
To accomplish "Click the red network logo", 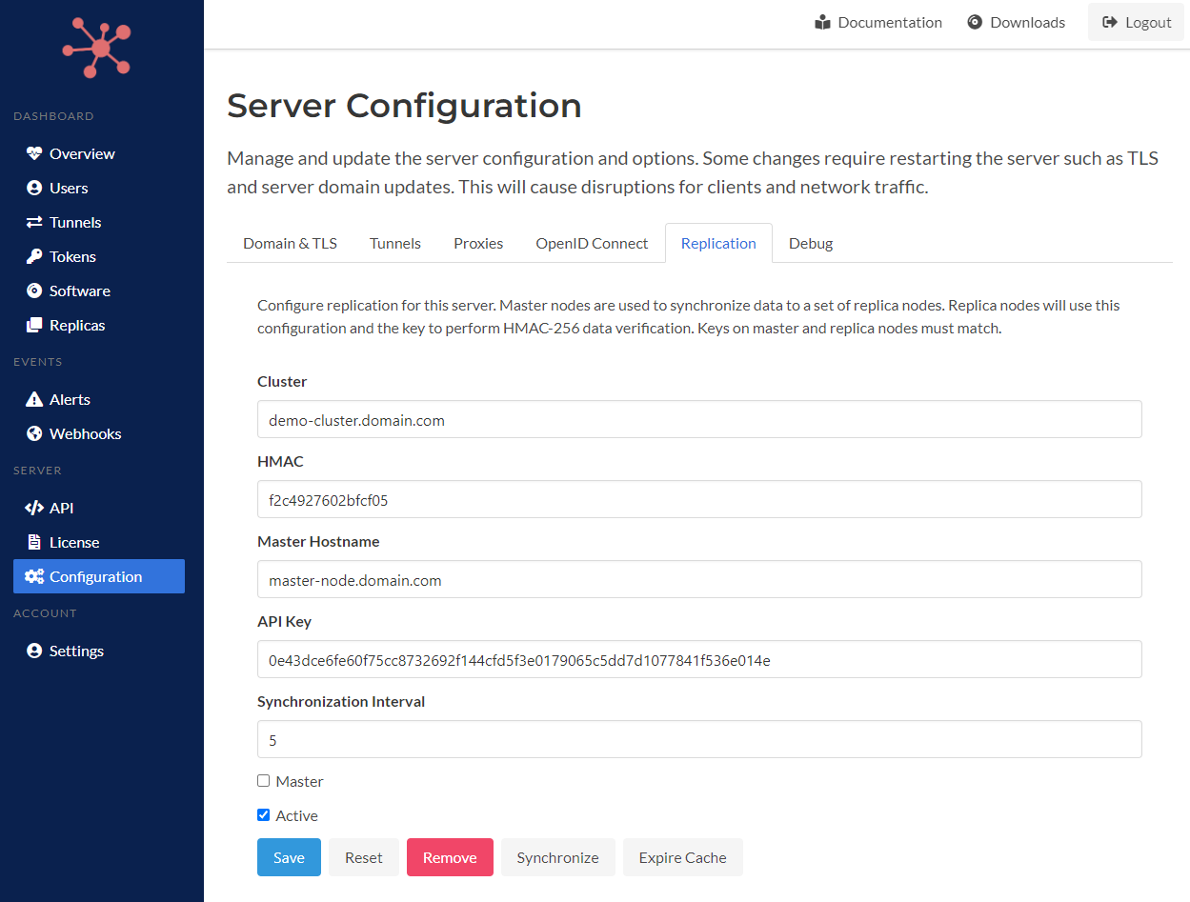I will pyautogui.click(x=96, y=48).
